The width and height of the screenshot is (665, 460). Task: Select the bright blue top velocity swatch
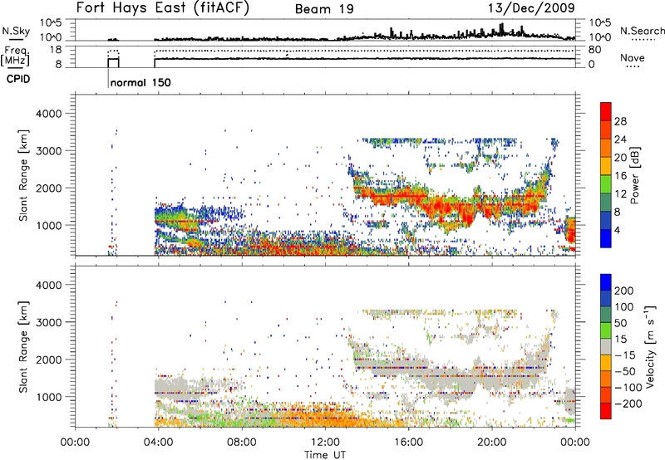(606, 282)
